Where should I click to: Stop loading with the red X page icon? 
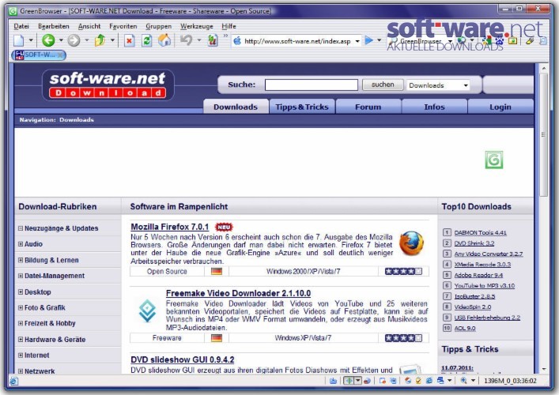coord(130,40)
